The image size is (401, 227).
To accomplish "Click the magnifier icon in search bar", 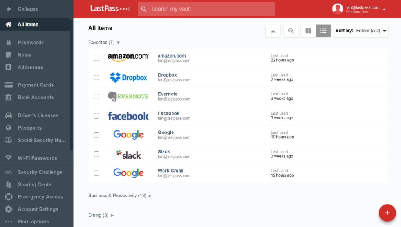I will pyautogui.click(x=144, y=9).
